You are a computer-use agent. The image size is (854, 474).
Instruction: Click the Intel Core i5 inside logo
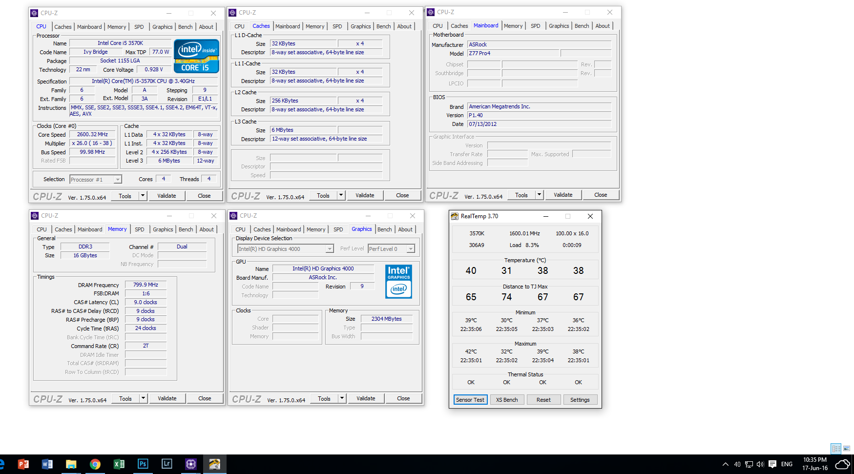[196, 56]
